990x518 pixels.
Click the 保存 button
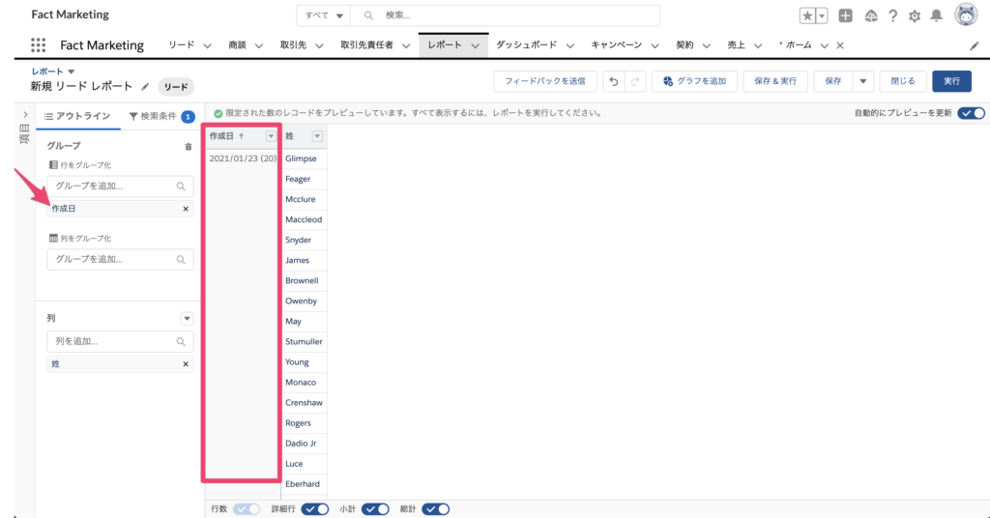click(832, 81)
